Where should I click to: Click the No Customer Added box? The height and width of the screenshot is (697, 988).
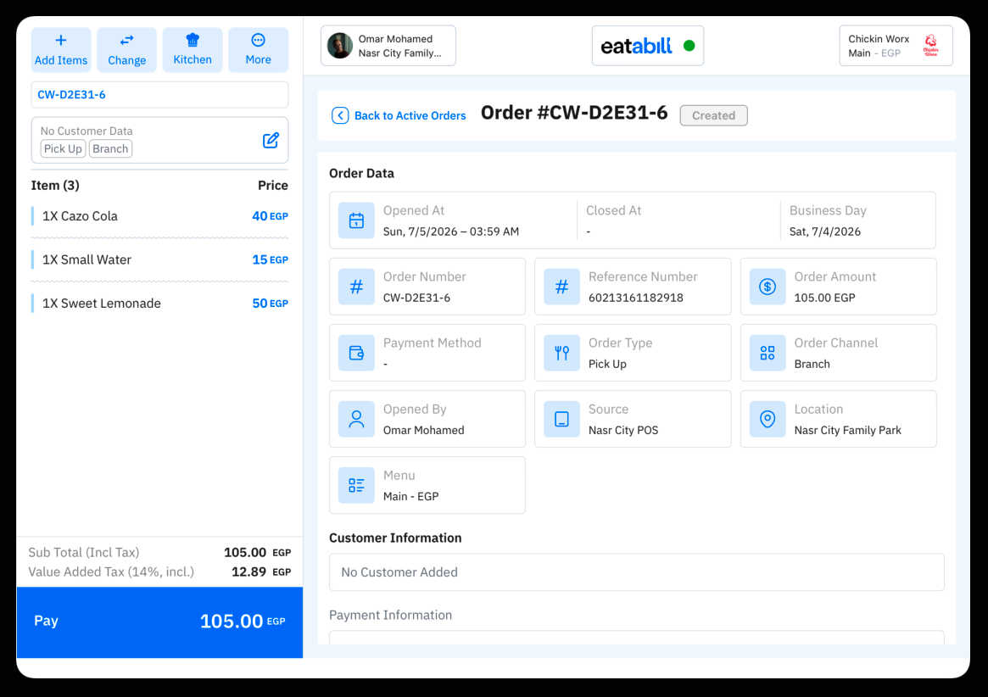pos(636,572)
